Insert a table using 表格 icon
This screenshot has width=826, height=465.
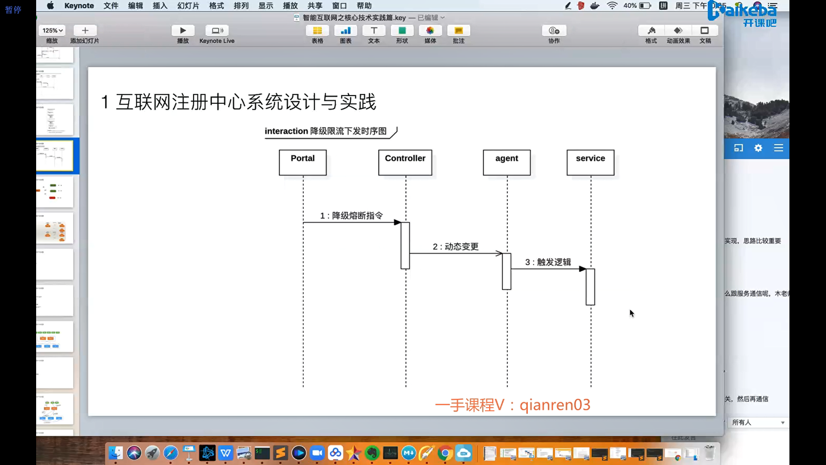[x=317, y=31]
